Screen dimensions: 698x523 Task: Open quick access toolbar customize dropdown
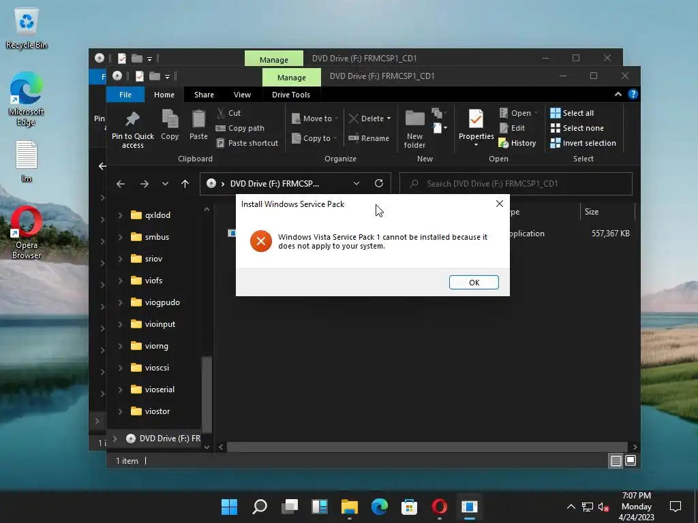[x=168, y=76]
